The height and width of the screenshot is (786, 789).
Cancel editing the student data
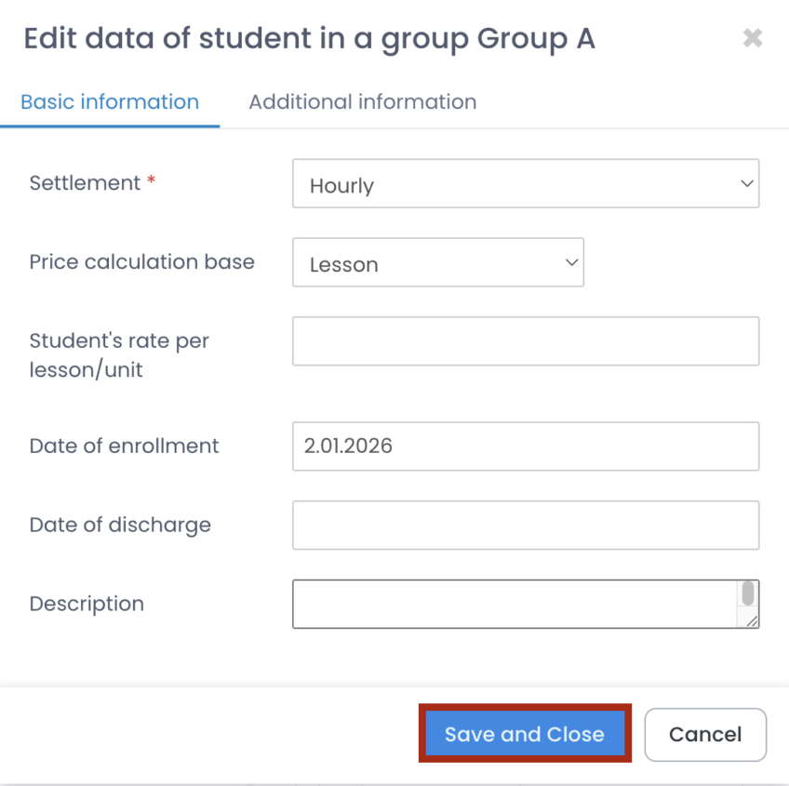point(704,735)
